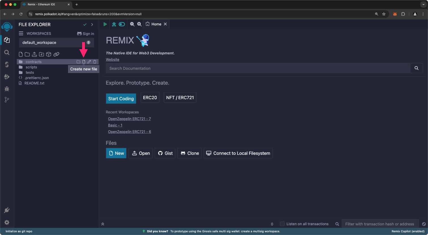Open .prettierrc.json file
Screen dimensions: 428x235
tap(37, 78)
